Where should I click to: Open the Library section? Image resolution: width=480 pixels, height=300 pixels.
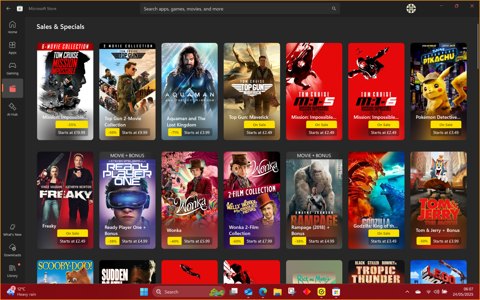click(12, 271)
